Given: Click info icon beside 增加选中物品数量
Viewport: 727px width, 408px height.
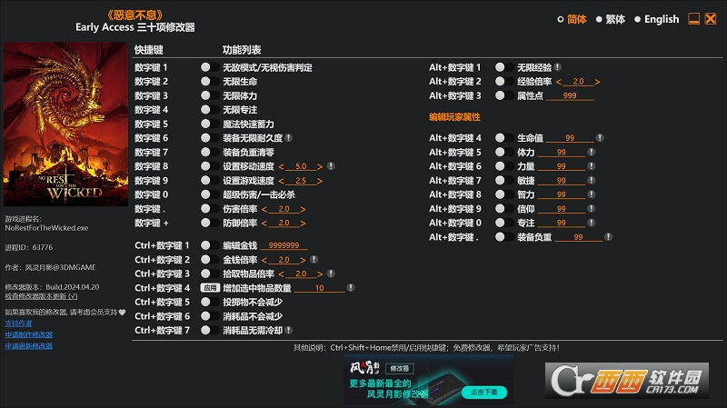Looking at the screenshot, I should [x=351, y=288].
